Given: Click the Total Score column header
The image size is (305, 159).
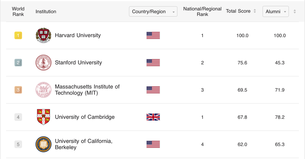Looking at the screenshot, I should coord(238,11).
